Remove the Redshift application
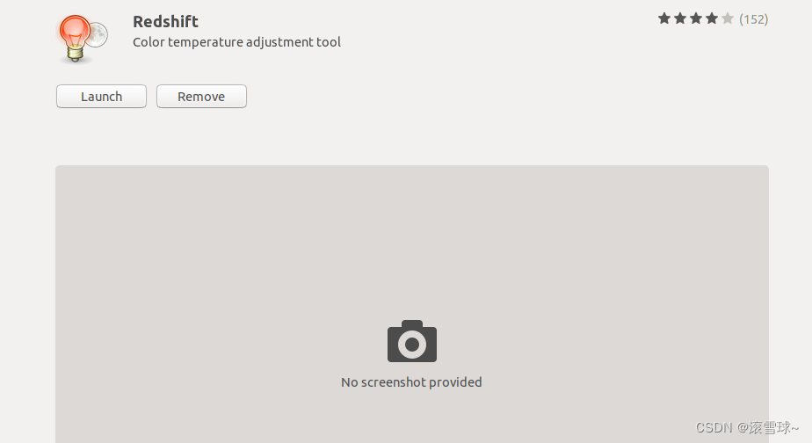The height and width of the screenshot is (443, 812). tap(201, 97)
